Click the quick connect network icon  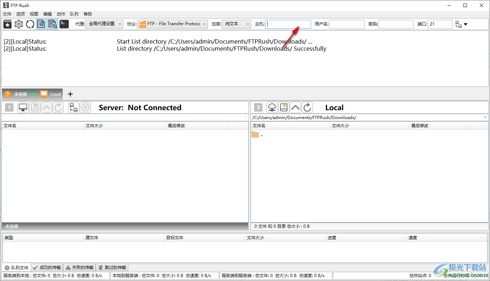pos(458,24)
